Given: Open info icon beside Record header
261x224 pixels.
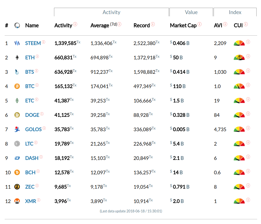Looking at the screenshot, I should [x=153, y=24].
